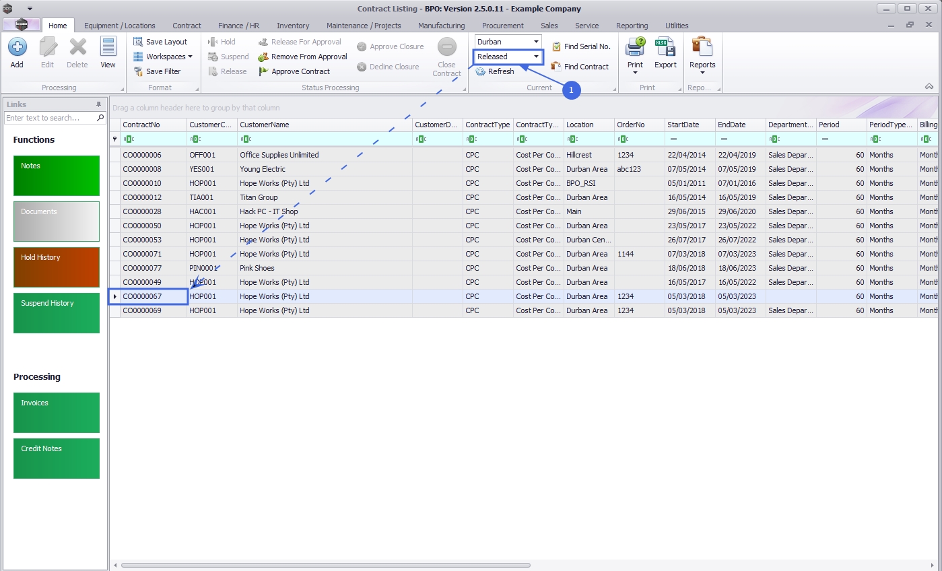Click the Approve Contract flag icon
Image resolution: width=942 pixels, height=571 pixels.
click(x=263, y=71)
